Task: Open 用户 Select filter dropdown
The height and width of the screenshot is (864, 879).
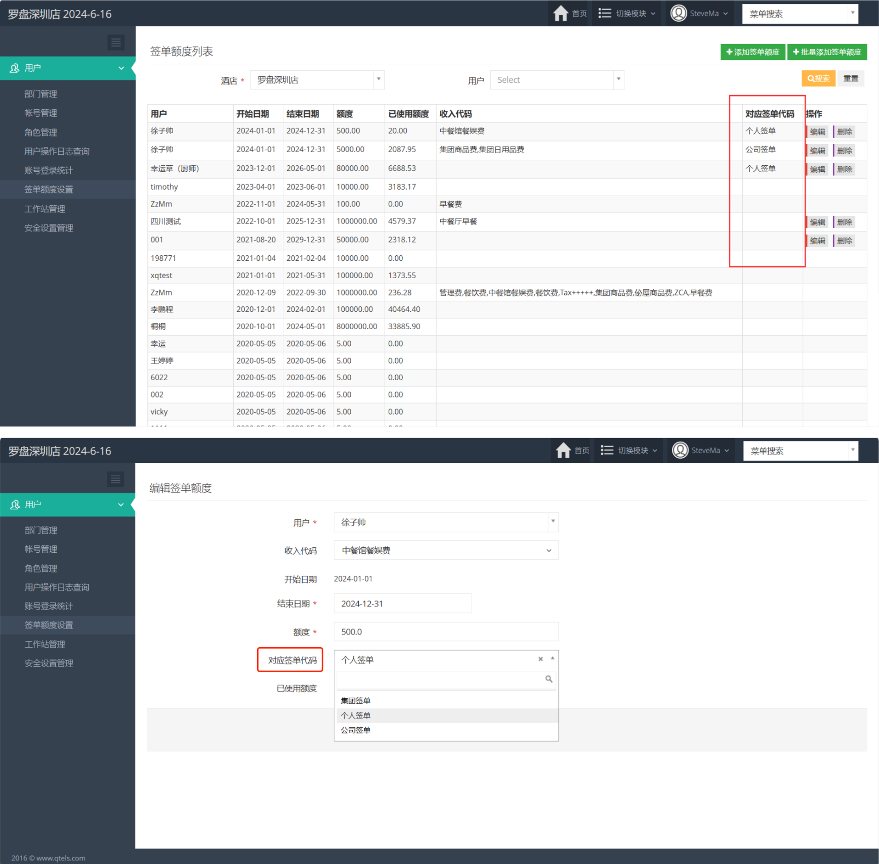Action: (x=557, y=80)
